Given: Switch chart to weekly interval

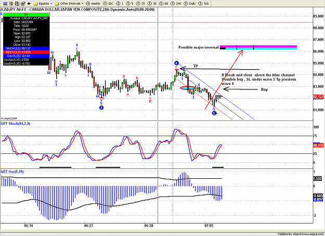Looking at the screenshot, I should click(94, 4).
